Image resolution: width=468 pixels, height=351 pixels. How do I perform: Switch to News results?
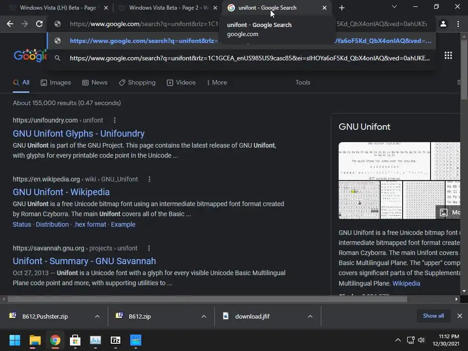[95, 83]
